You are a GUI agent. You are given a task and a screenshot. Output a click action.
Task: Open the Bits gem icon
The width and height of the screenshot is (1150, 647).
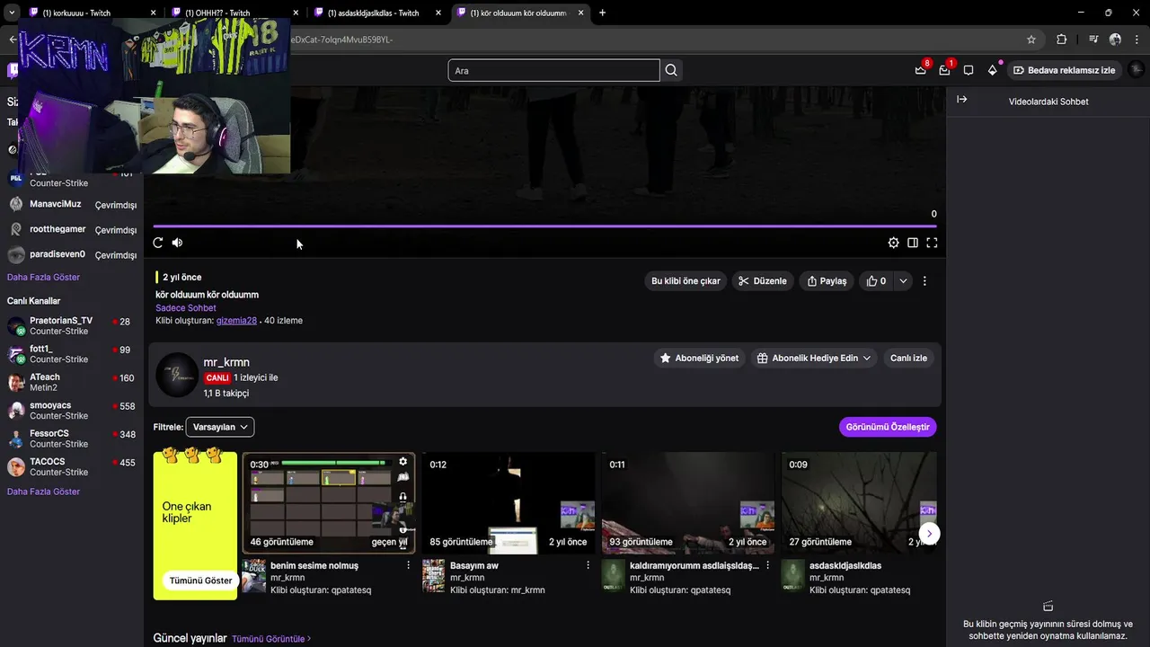pos(993,70)
